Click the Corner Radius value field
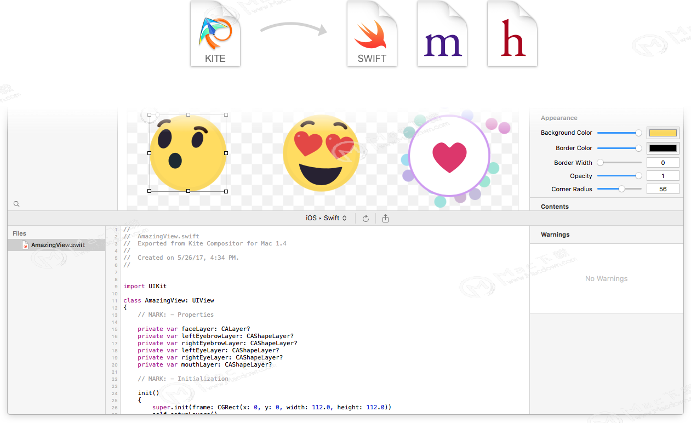Viewport: 691px width, 423px height. 663,189
